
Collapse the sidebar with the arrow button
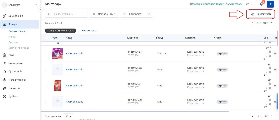pyautogui.click(x=40, y=9)
